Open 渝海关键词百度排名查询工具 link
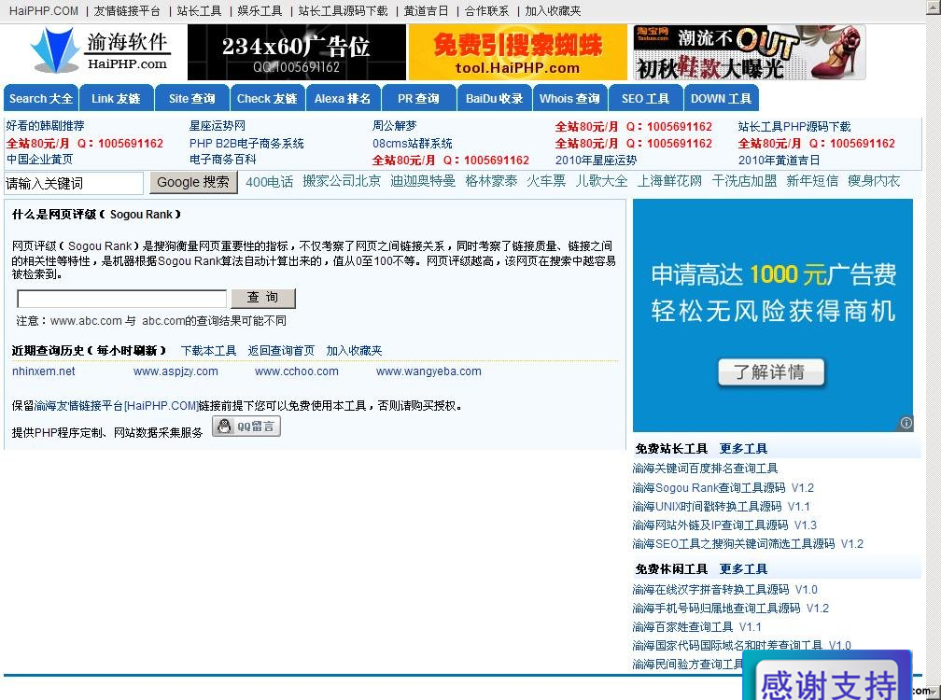The height and width of the screenshot is (700, 941). coord(705,469)
